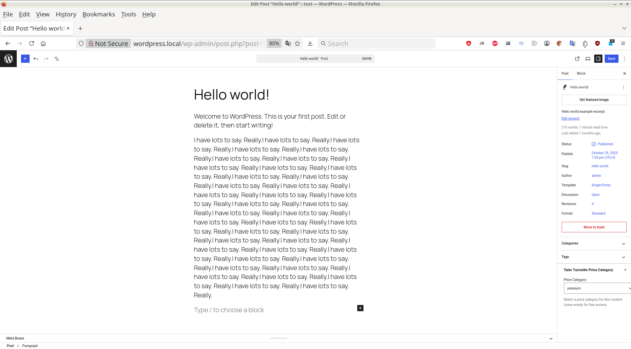
Task: Open the command palette Hello world! · Post
Action: [x=315, y=59]
